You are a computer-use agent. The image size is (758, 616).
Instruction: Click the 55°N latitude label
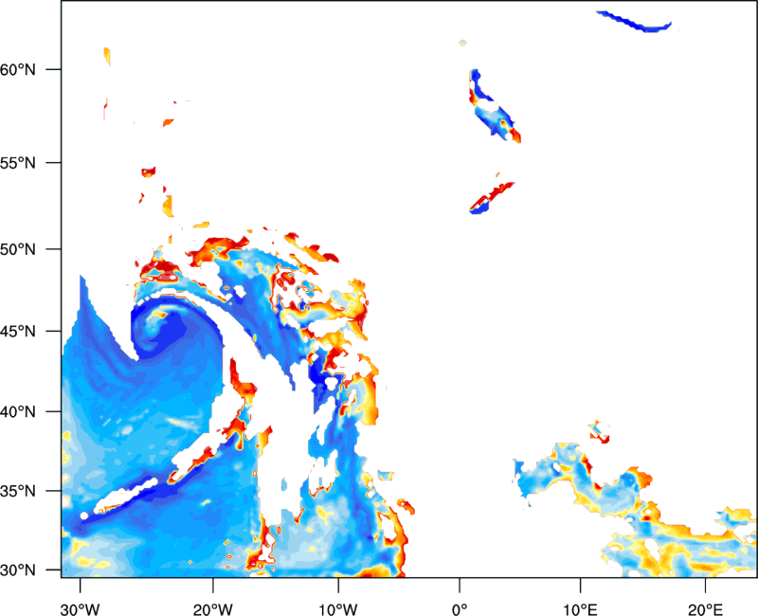coord(18,163)
